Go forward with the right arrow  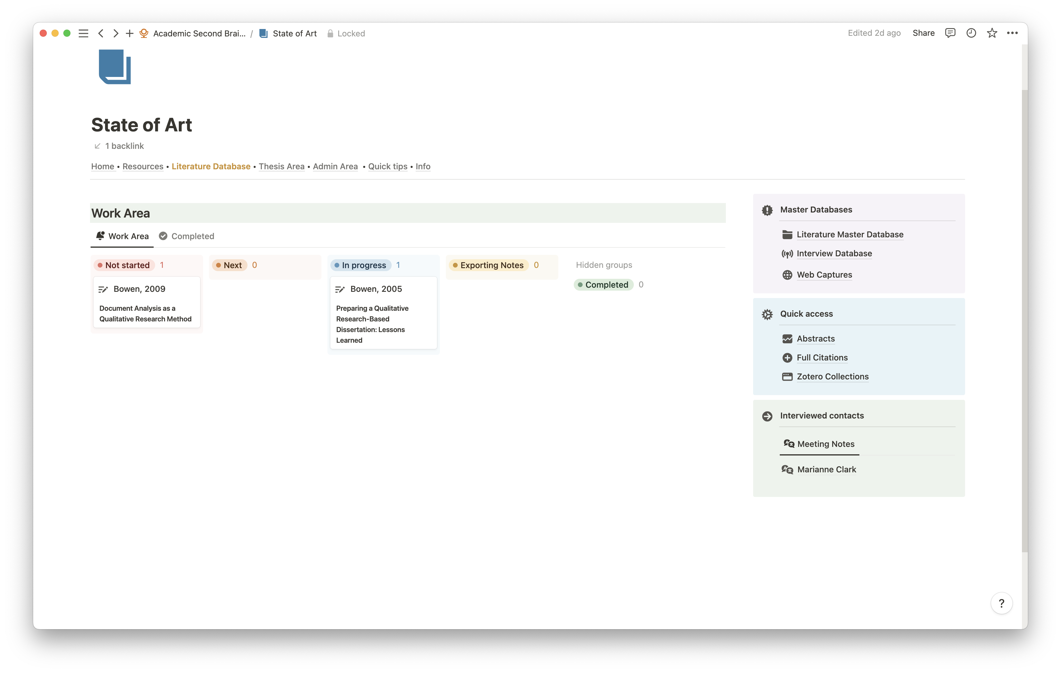click(115, 33)
